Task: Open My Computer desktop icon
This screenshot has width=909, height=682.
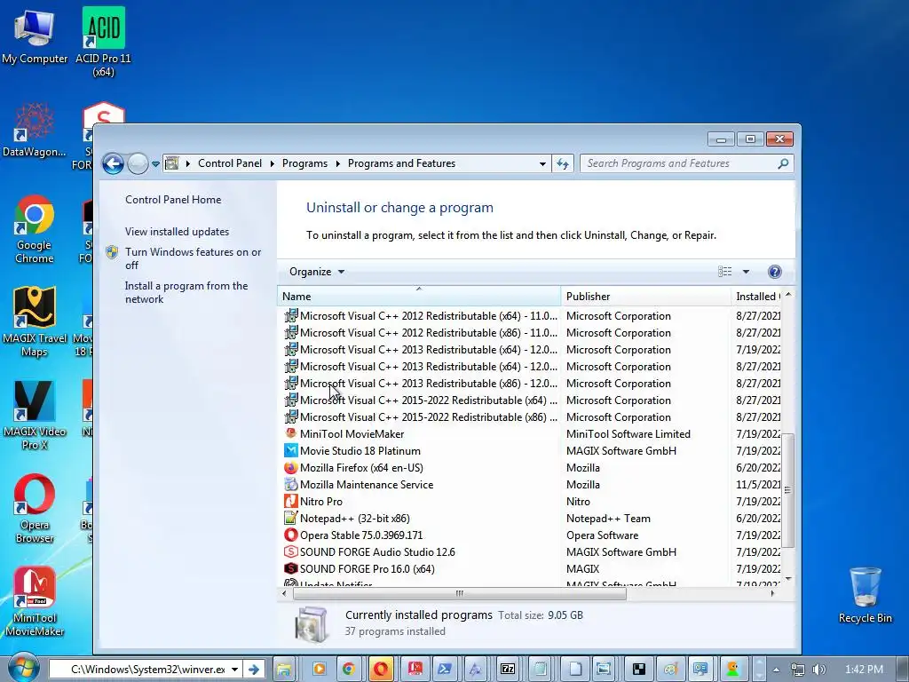Action: (35, 36)
